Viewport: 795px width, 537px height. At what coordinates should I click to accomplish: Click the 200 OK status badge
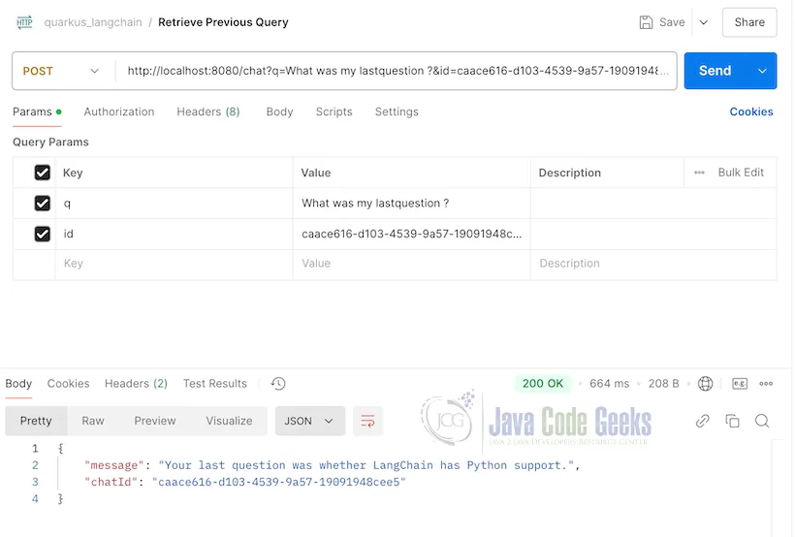[x=543, y=384]
